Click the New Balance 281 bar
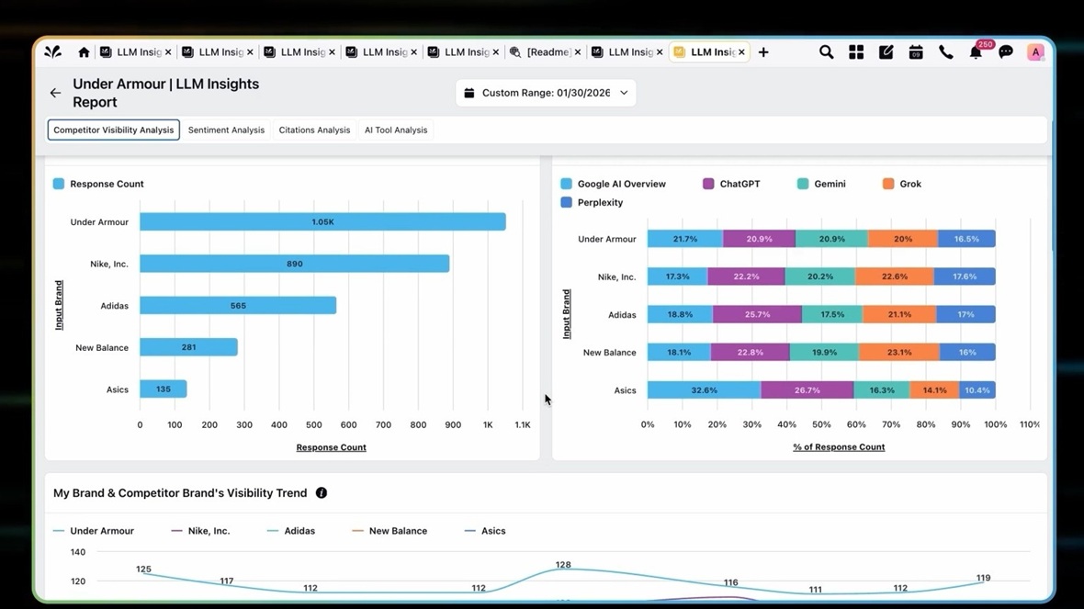Image resolution: width=1084 pixels, height=609 pixels. [188, 347]
